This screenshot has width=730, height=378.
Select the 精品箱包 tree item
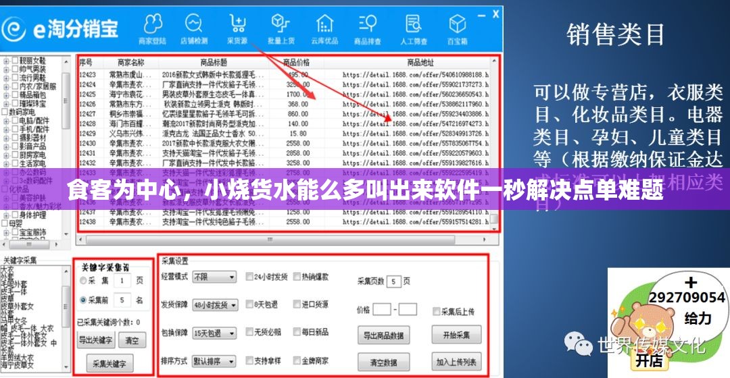coord(32,95)
